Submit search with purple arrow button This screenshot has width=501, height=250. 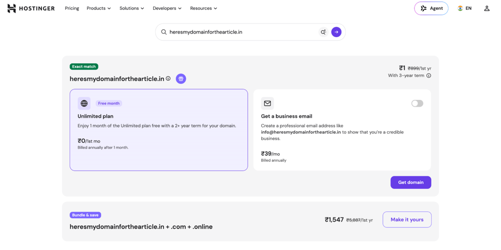(336, 32)
